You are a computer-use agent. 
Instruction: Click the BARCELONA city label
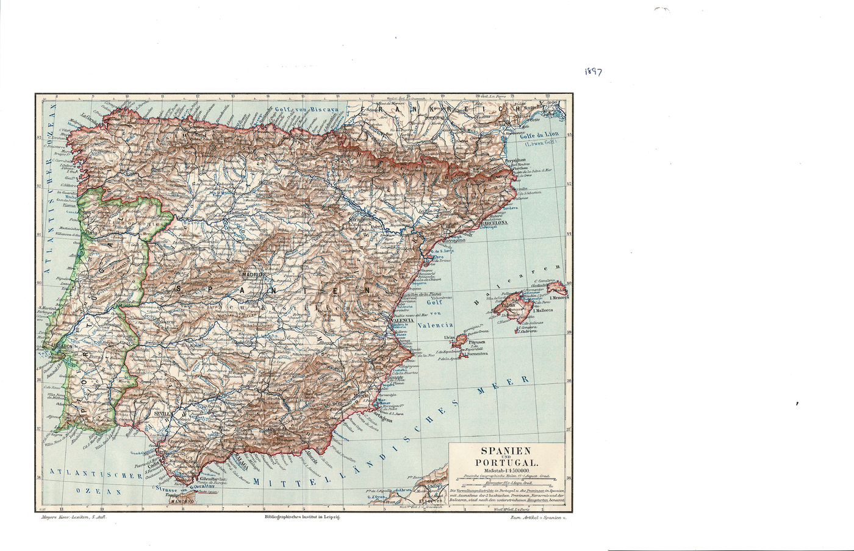[495, 224]
